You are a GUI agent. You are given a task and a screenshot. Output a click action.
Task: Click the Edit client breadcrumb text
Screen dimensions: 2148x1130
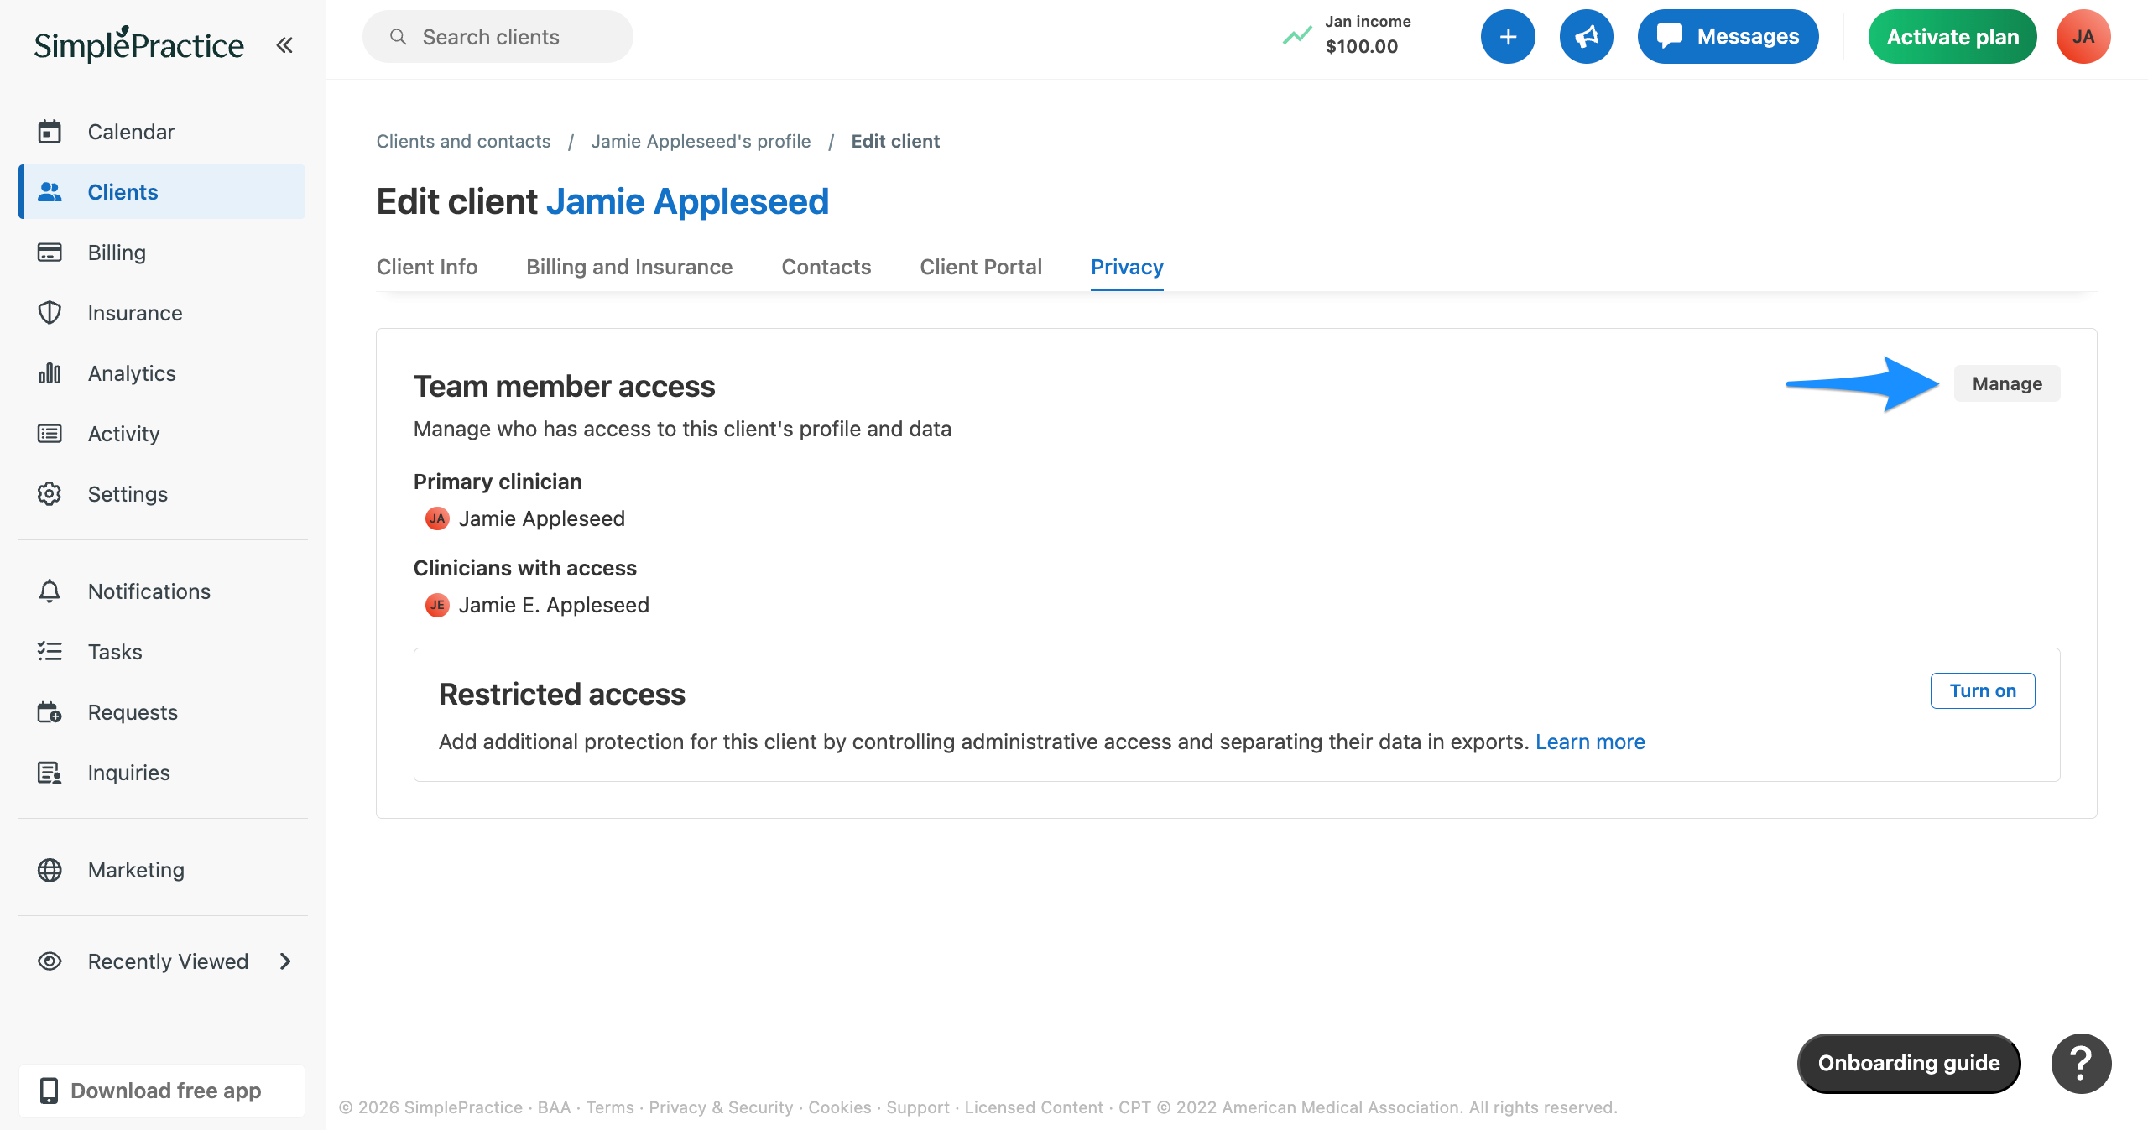point(895,141)
